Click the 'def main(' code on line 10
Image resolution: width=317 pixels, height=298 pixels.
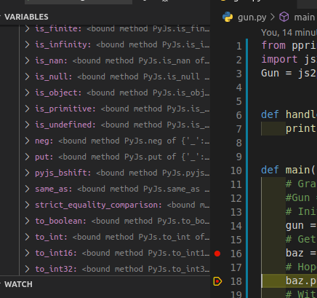[289, 170]
